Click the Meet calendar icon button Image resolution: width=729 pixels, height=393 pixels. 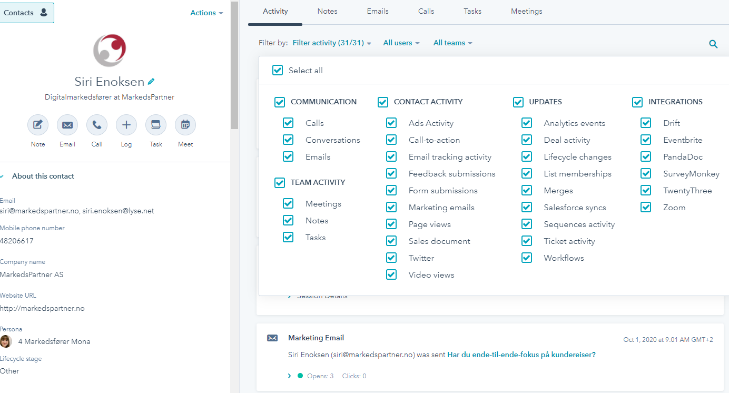(x=185, y=125)
